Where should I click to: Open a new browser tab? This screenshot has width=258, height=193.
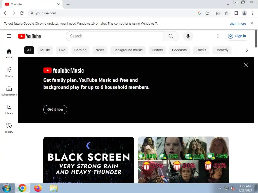click(x=68, y=4)
